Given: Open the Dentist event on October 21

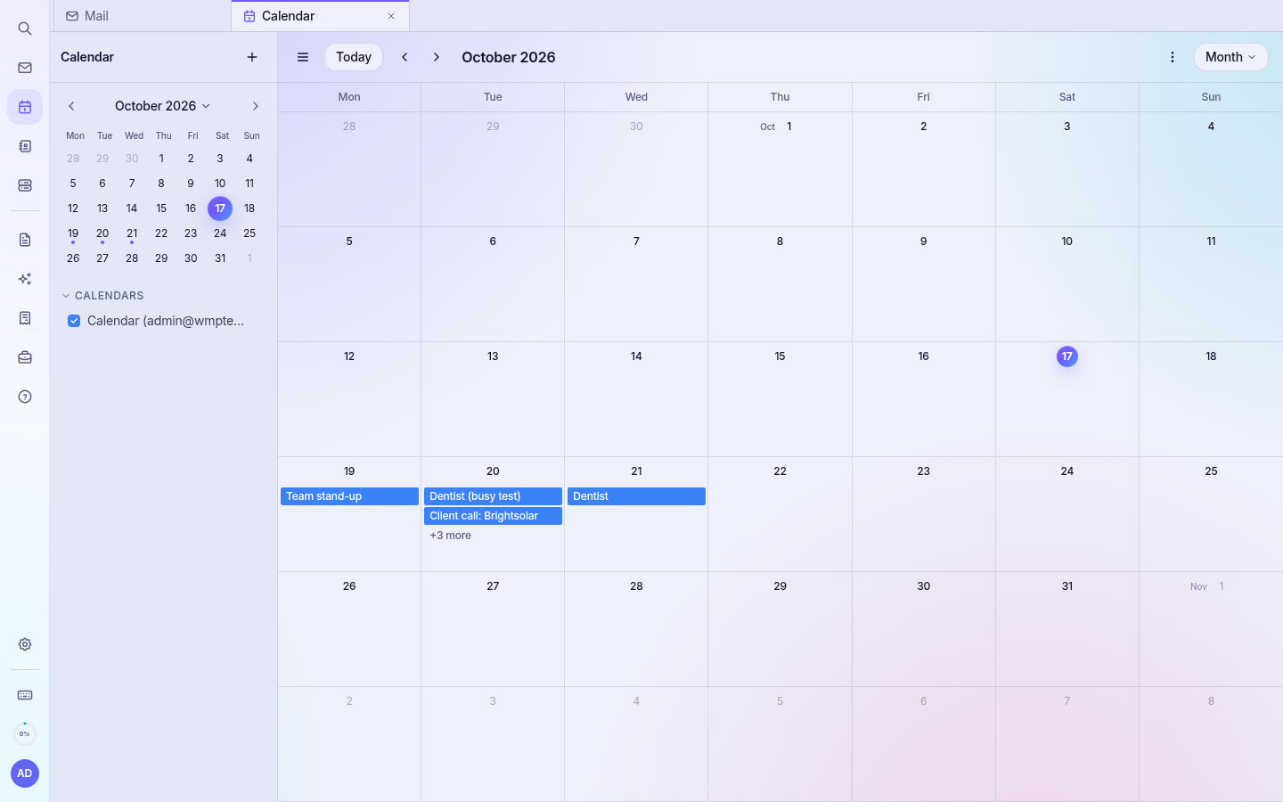Looking at the screenshot, I should point(636,496).
